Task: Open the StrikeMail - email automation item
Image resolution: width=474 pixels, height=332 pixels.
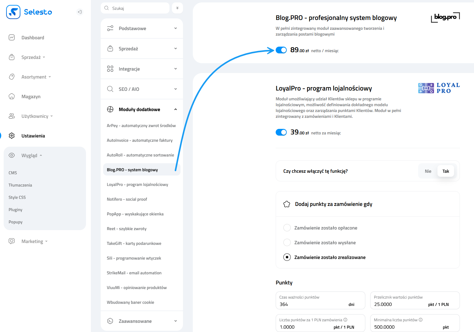Action: (x=134, y=273)
